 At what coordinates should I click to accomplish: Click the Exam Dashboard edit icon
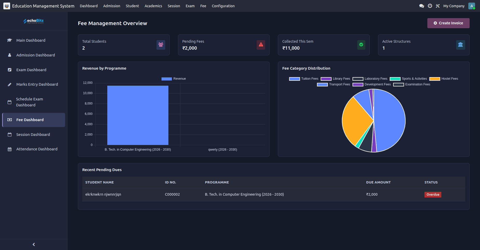(10, 70)
